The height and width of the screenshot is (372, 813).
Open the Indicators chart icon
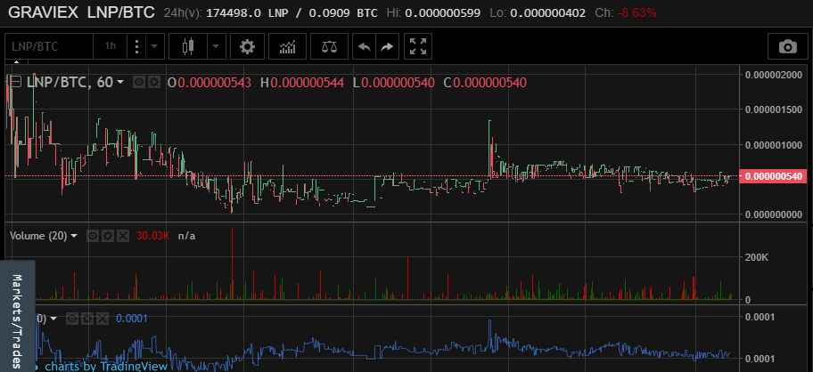[288, 46]
